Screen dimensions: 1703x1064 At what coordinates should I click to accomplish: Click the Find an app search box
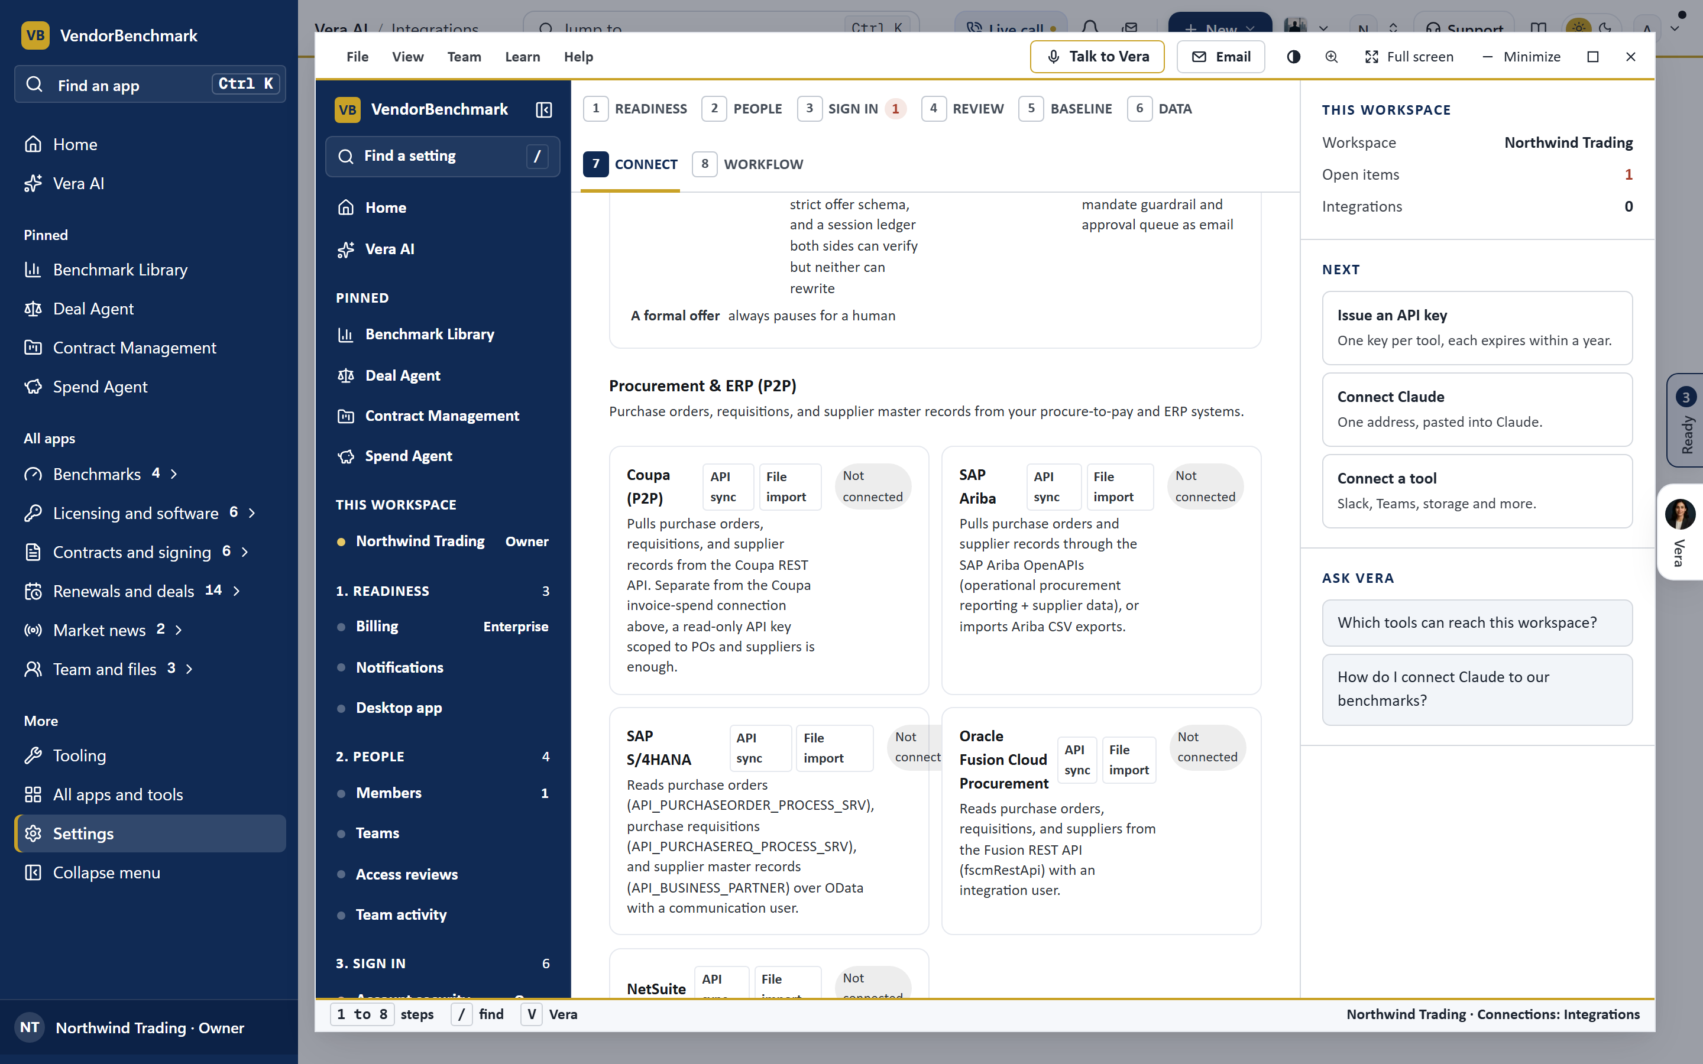(150, 85)
